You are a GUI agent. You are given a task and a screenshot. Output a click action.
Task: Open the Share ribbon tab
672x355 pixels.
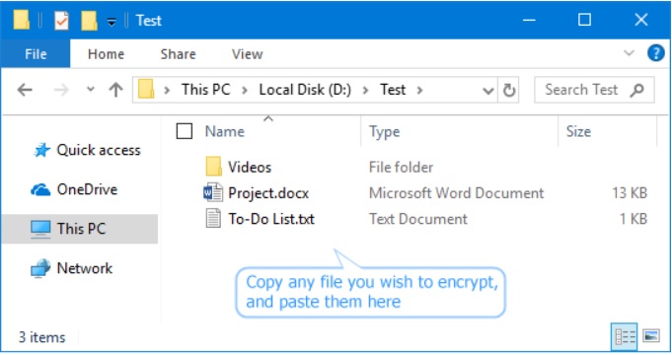(178, 54)
